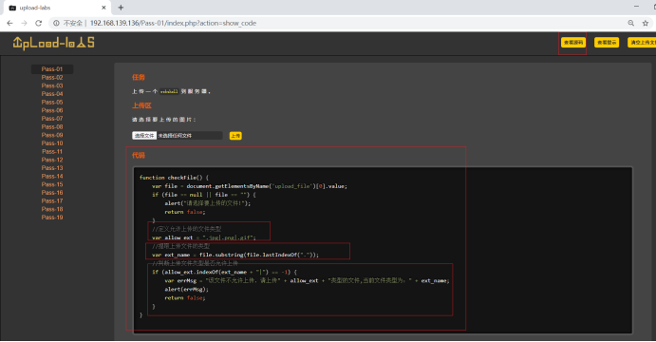Open Pass-01 in the sidebar

(52, 69)
